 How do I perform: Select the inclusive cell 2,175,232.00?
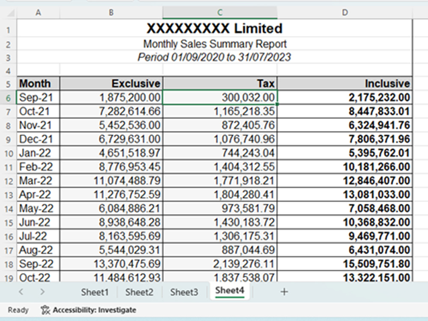[345, 98]
